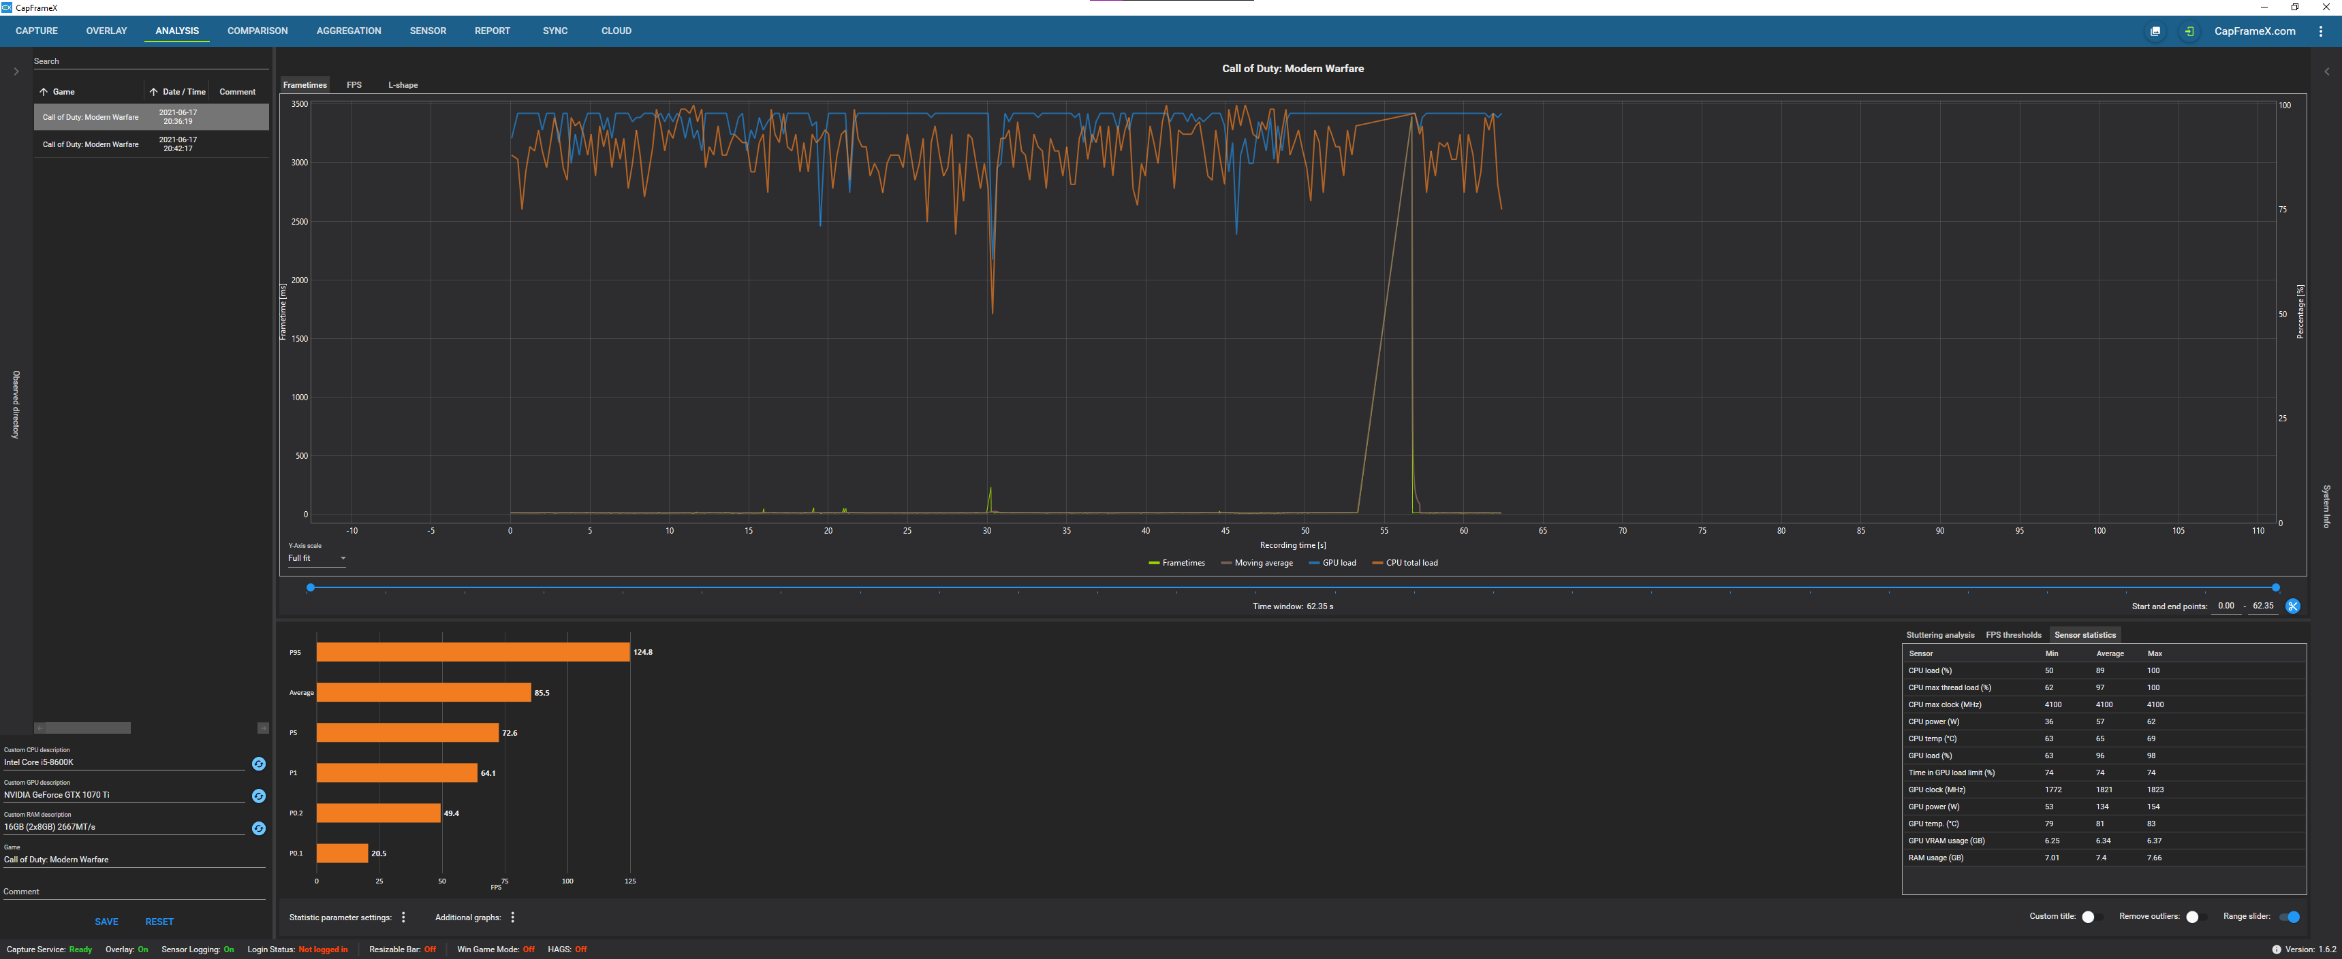Switch to the COMPARISON tab

[257, 31]
